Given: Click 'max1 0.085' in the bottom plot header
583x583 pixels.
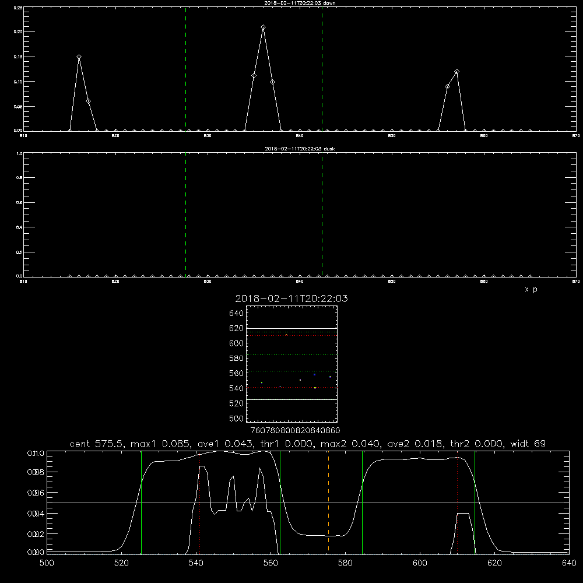Looking at the screenshot, I should [161, 444].
